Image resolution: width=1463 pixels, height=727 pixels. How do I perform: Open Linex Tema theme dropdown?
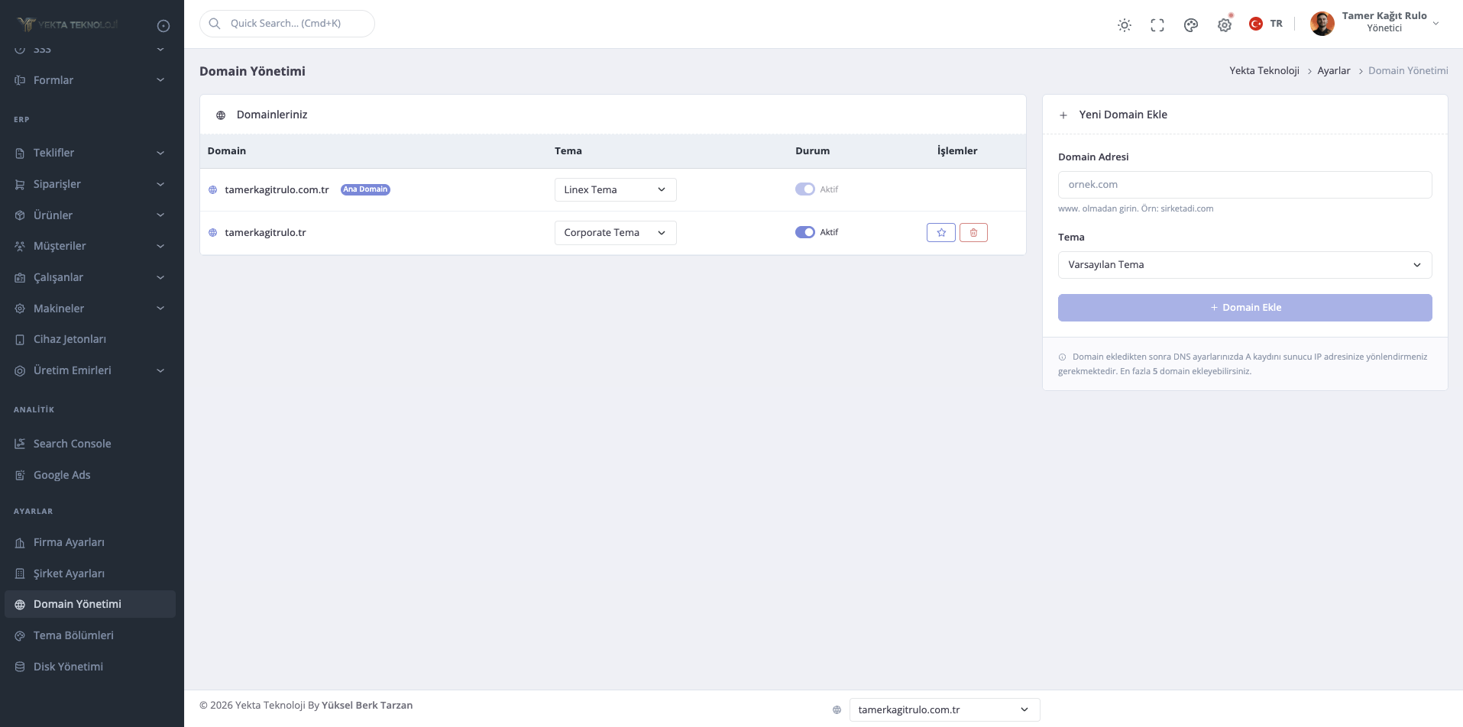(x=615, y=190)
